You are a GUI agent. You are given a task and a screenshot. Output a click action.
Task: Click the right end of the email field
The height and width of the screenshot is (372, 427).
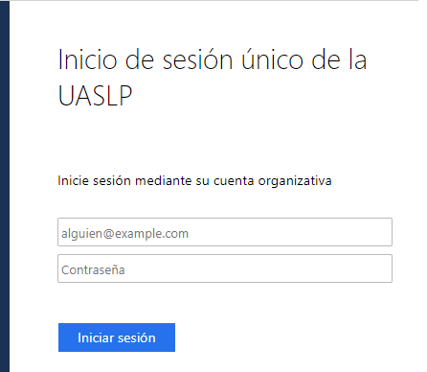tap(380, 232)
